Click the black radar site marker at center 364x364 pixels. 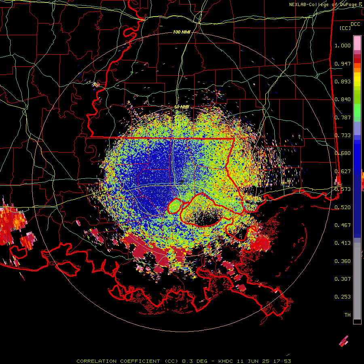pyautogui.click(x=182, y=182)
